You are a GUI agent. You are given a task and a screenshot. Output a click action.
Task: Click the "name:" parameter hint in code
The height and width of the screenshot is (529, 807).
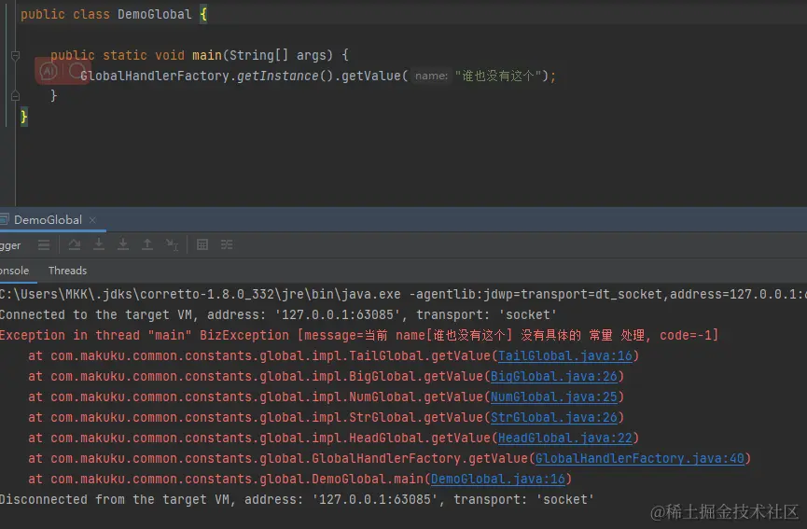[431, 76]
